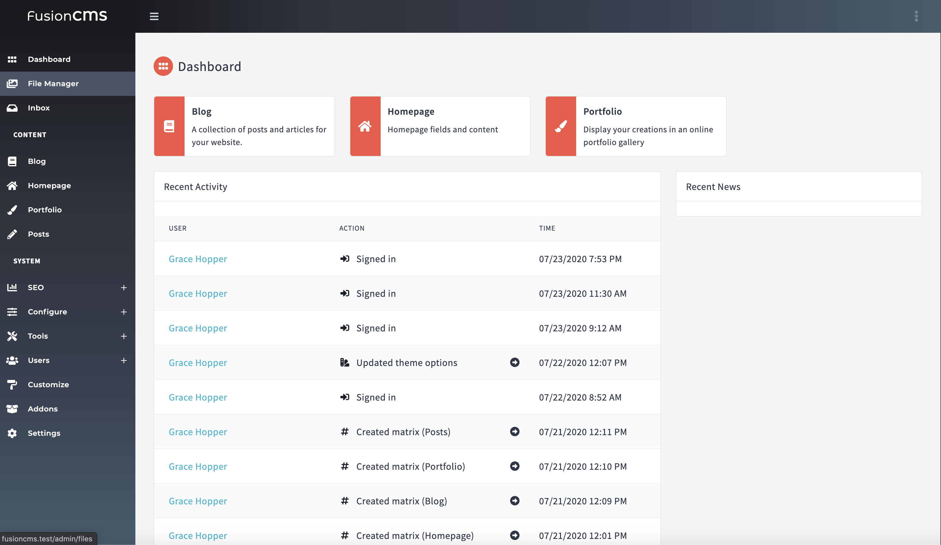Click the Customize wrench icon
Screen dimensions: 941x545
(12, 384)
